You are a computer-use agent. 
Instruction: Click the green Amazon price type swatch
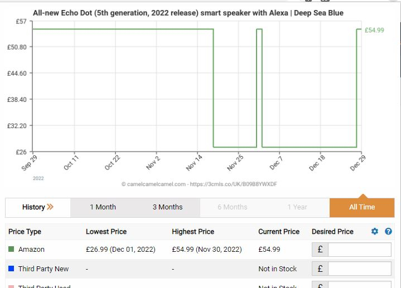point(11,249)
